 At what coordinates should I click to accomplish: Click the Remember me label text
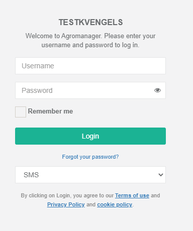click(x=50, y=111)
